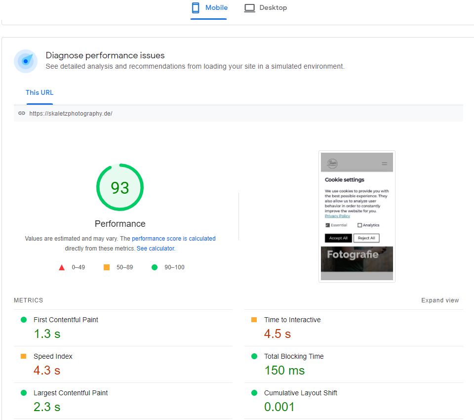
Task: Click the Speed Index metric label
Action: [x=53, y=356]
